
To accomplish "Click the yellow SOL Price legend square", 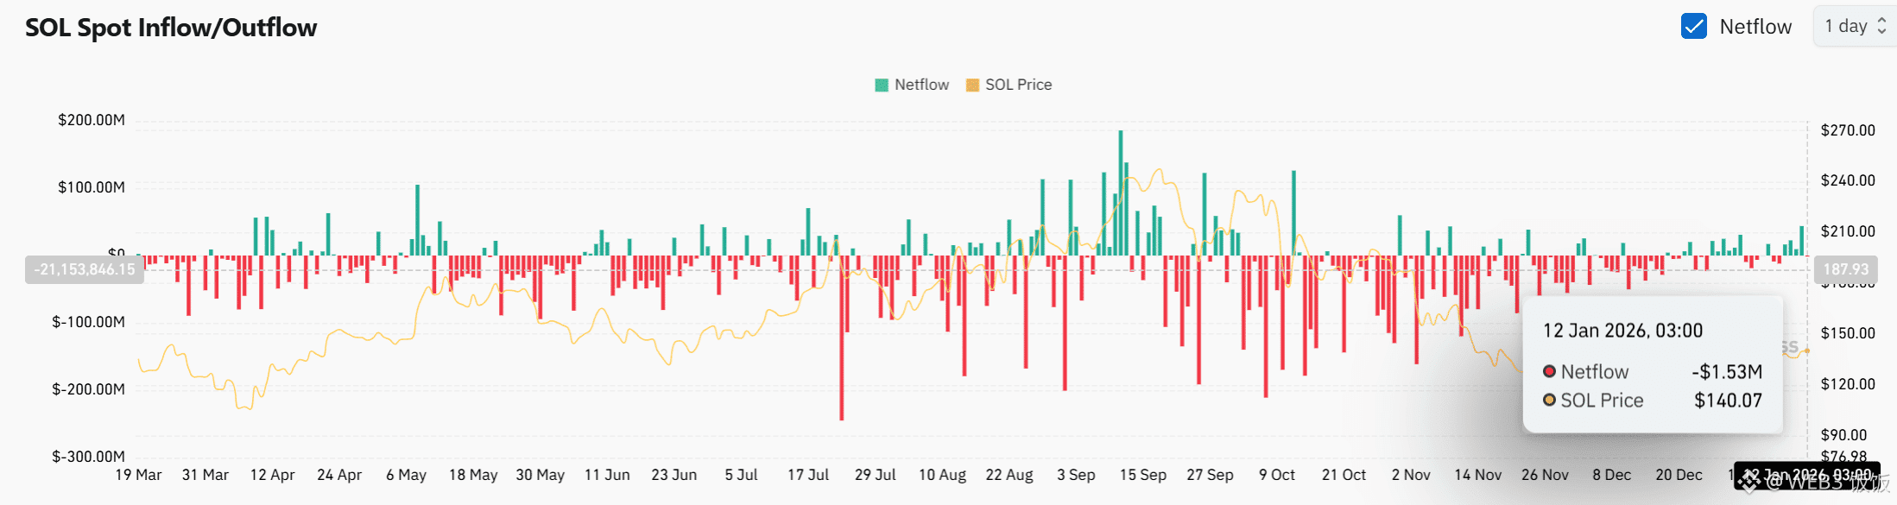I will click(x=972, y=85).
